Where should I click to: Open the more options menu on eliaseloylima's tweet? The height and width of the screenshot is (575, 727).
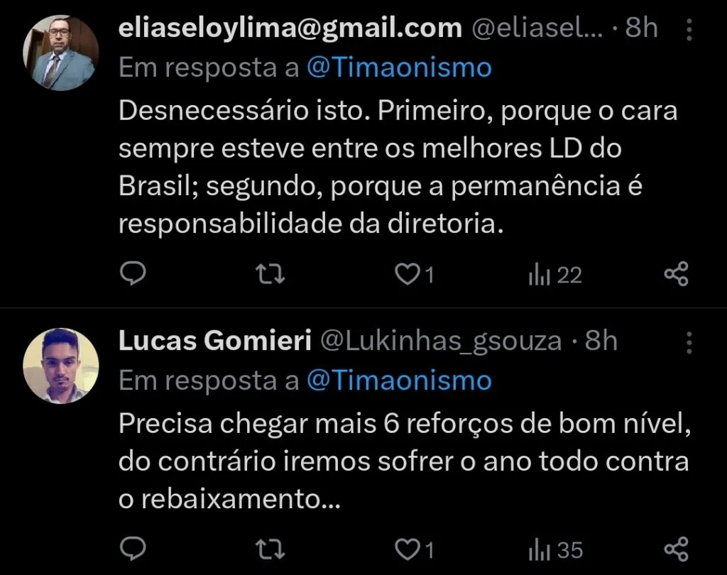(x=689, y=30)
